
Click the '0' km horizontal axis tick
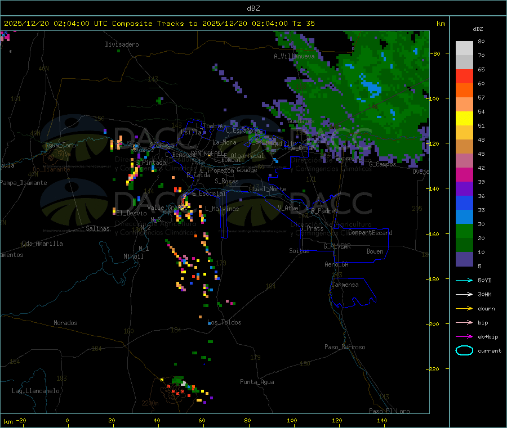pyautogui.click(x=67, y=420)
